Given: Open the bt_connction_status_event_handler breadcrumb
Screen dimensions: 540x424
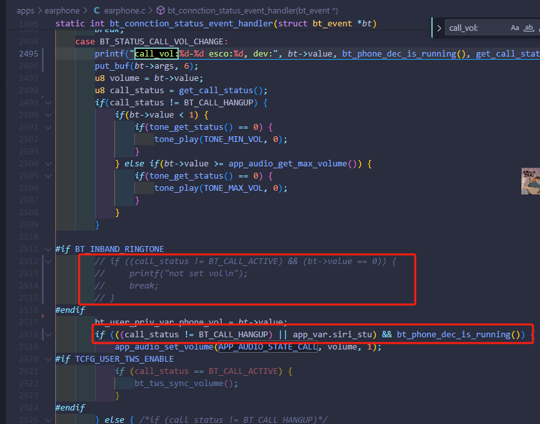Looking at the screenshot, I should tap(253, 11).
